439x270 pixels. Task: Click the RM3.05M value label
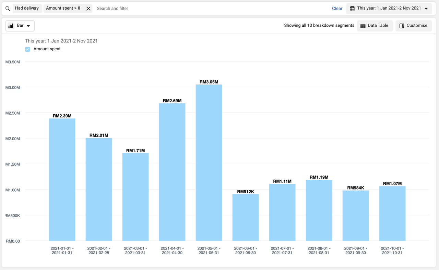tap(209, 82)
